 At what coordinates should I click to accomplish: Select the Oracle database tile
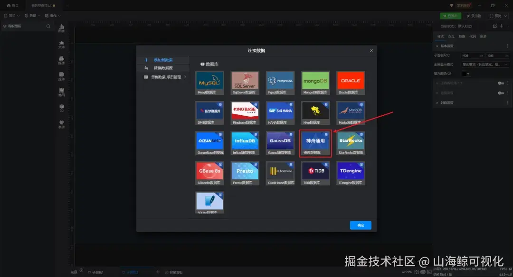coord(351,83)
